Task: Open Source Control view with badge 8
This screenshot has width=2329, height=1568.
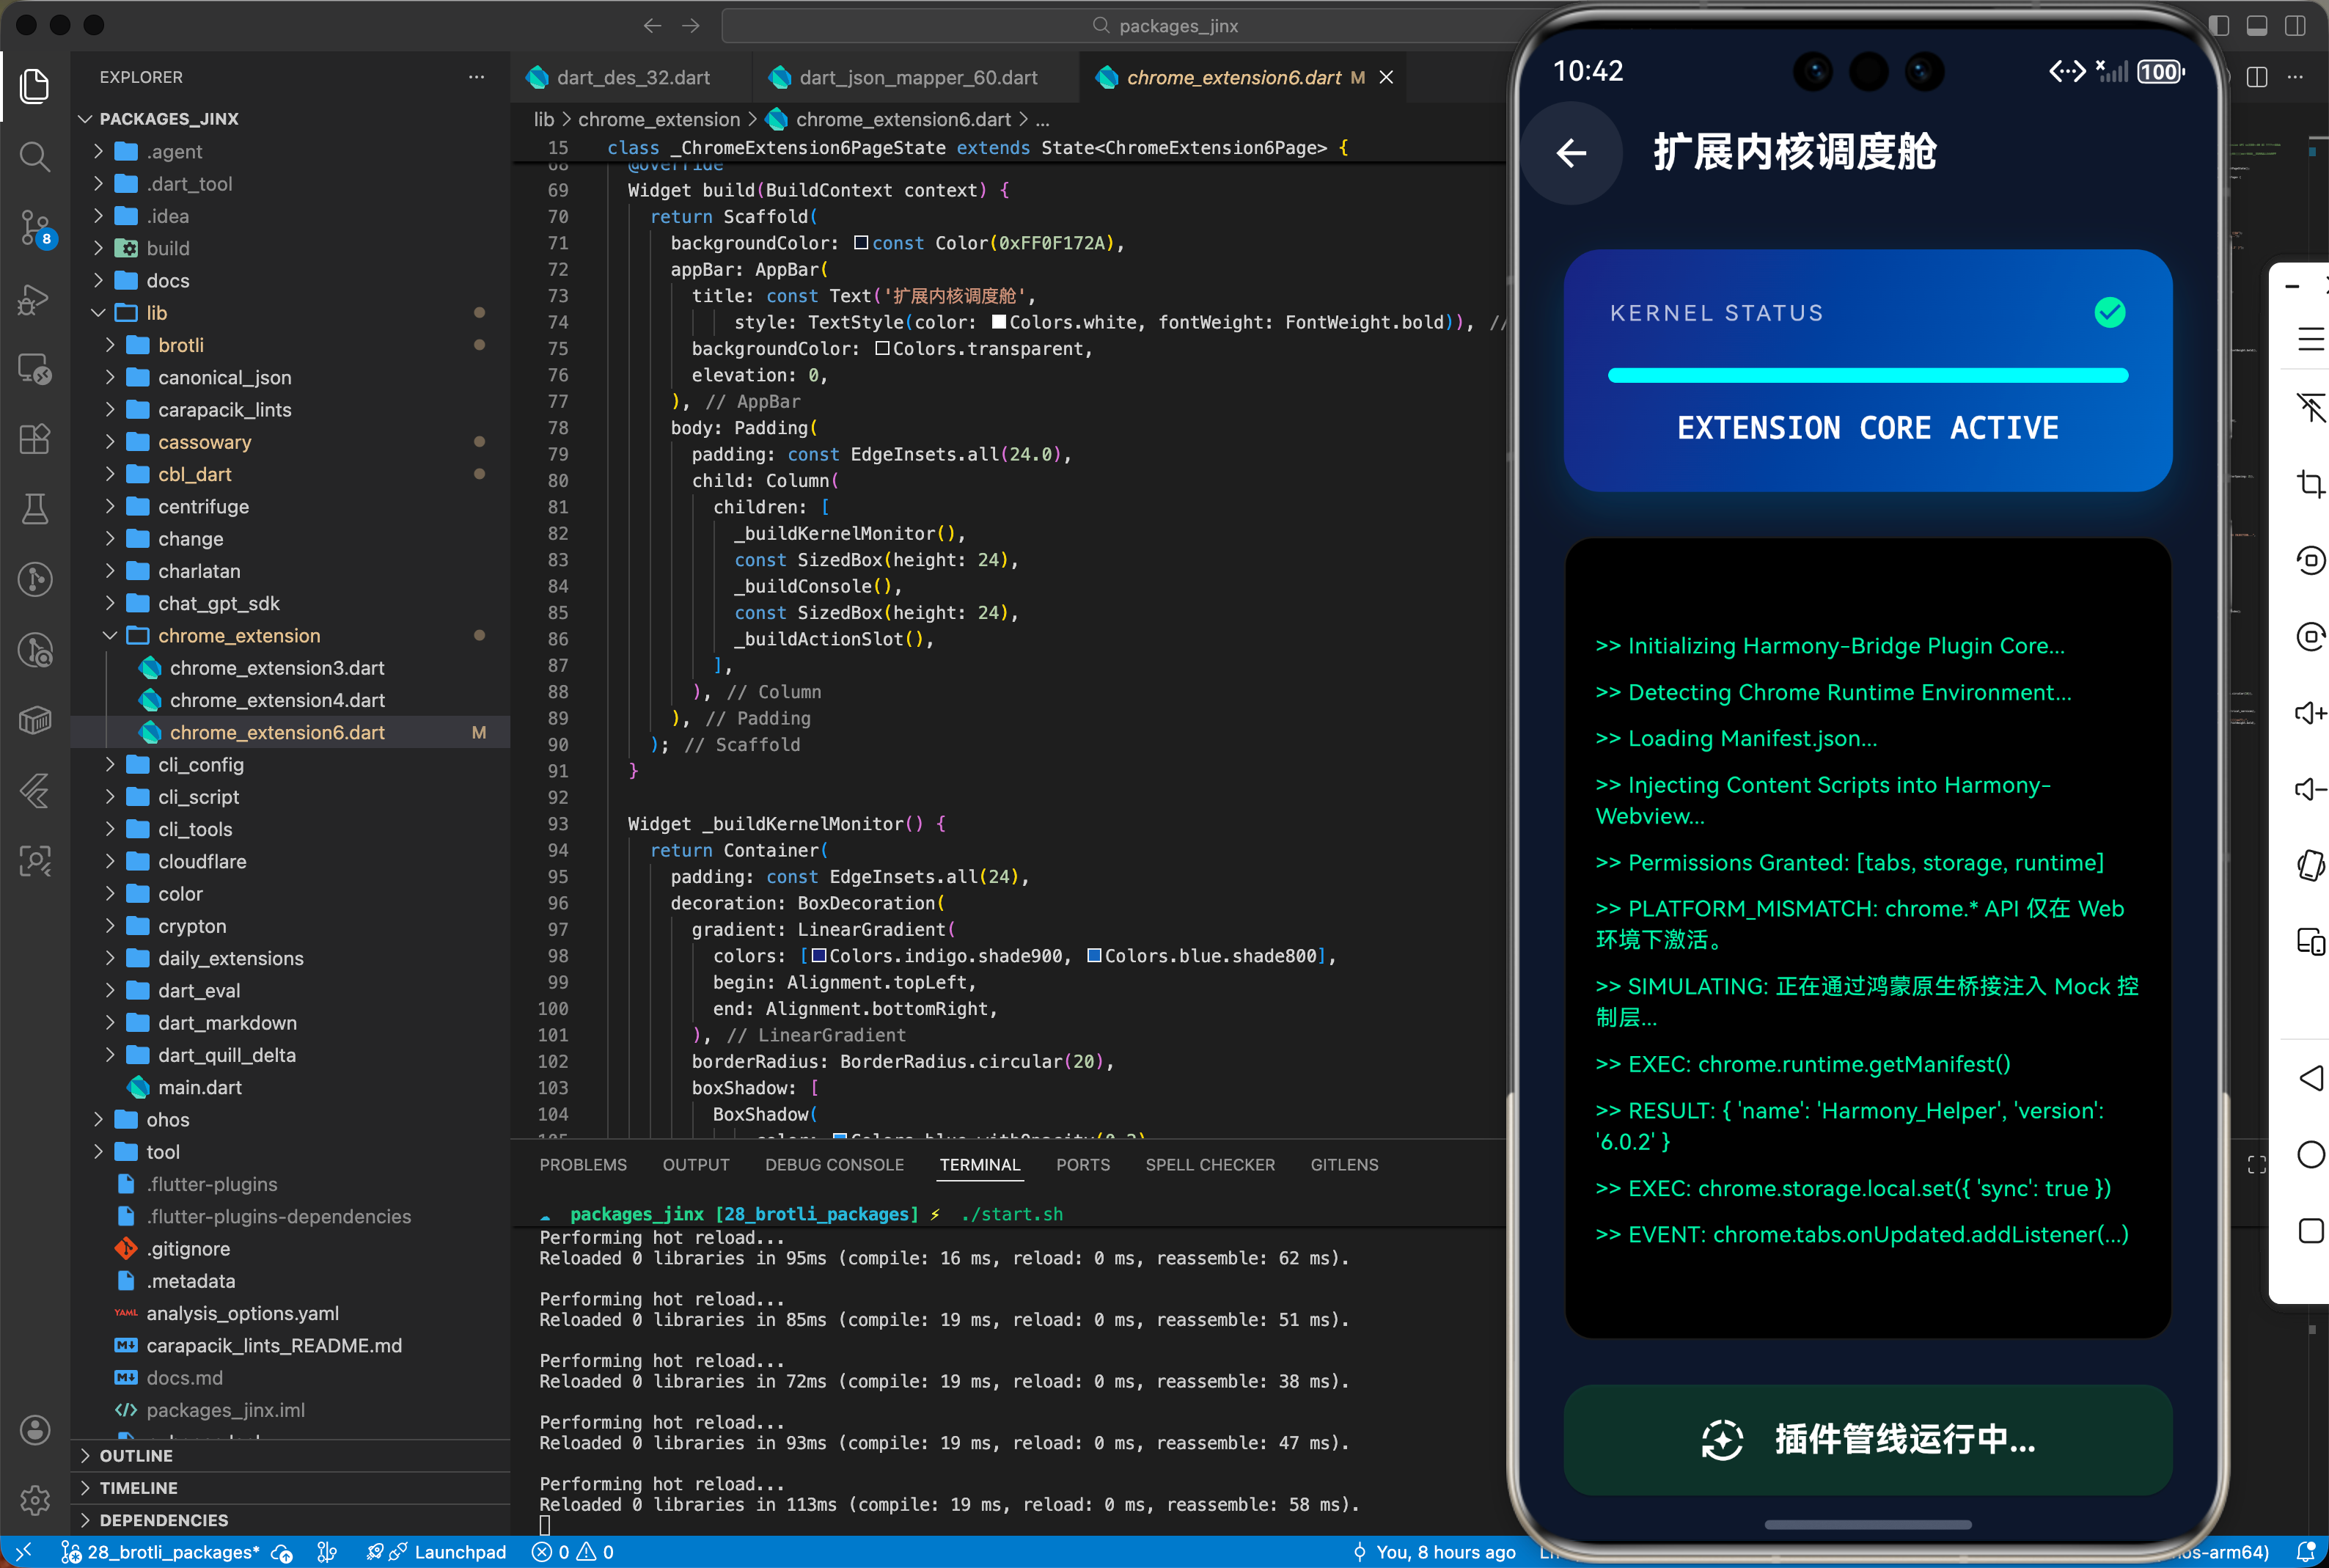Action: coord(35,228)
